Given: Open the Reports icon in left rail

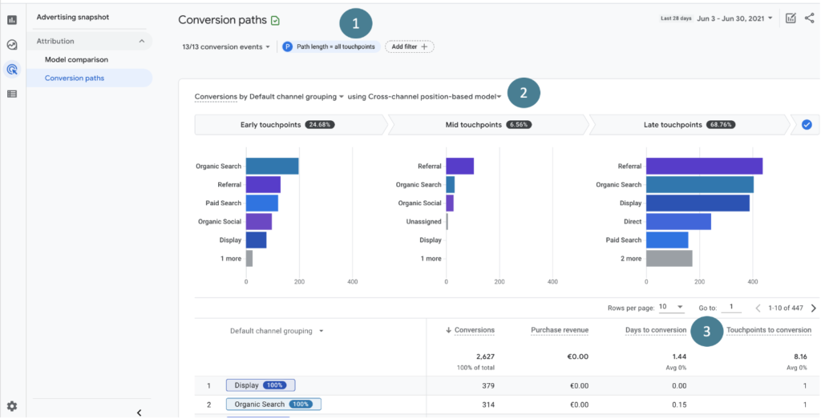Looking at the screenshot, I should point(12,20).
